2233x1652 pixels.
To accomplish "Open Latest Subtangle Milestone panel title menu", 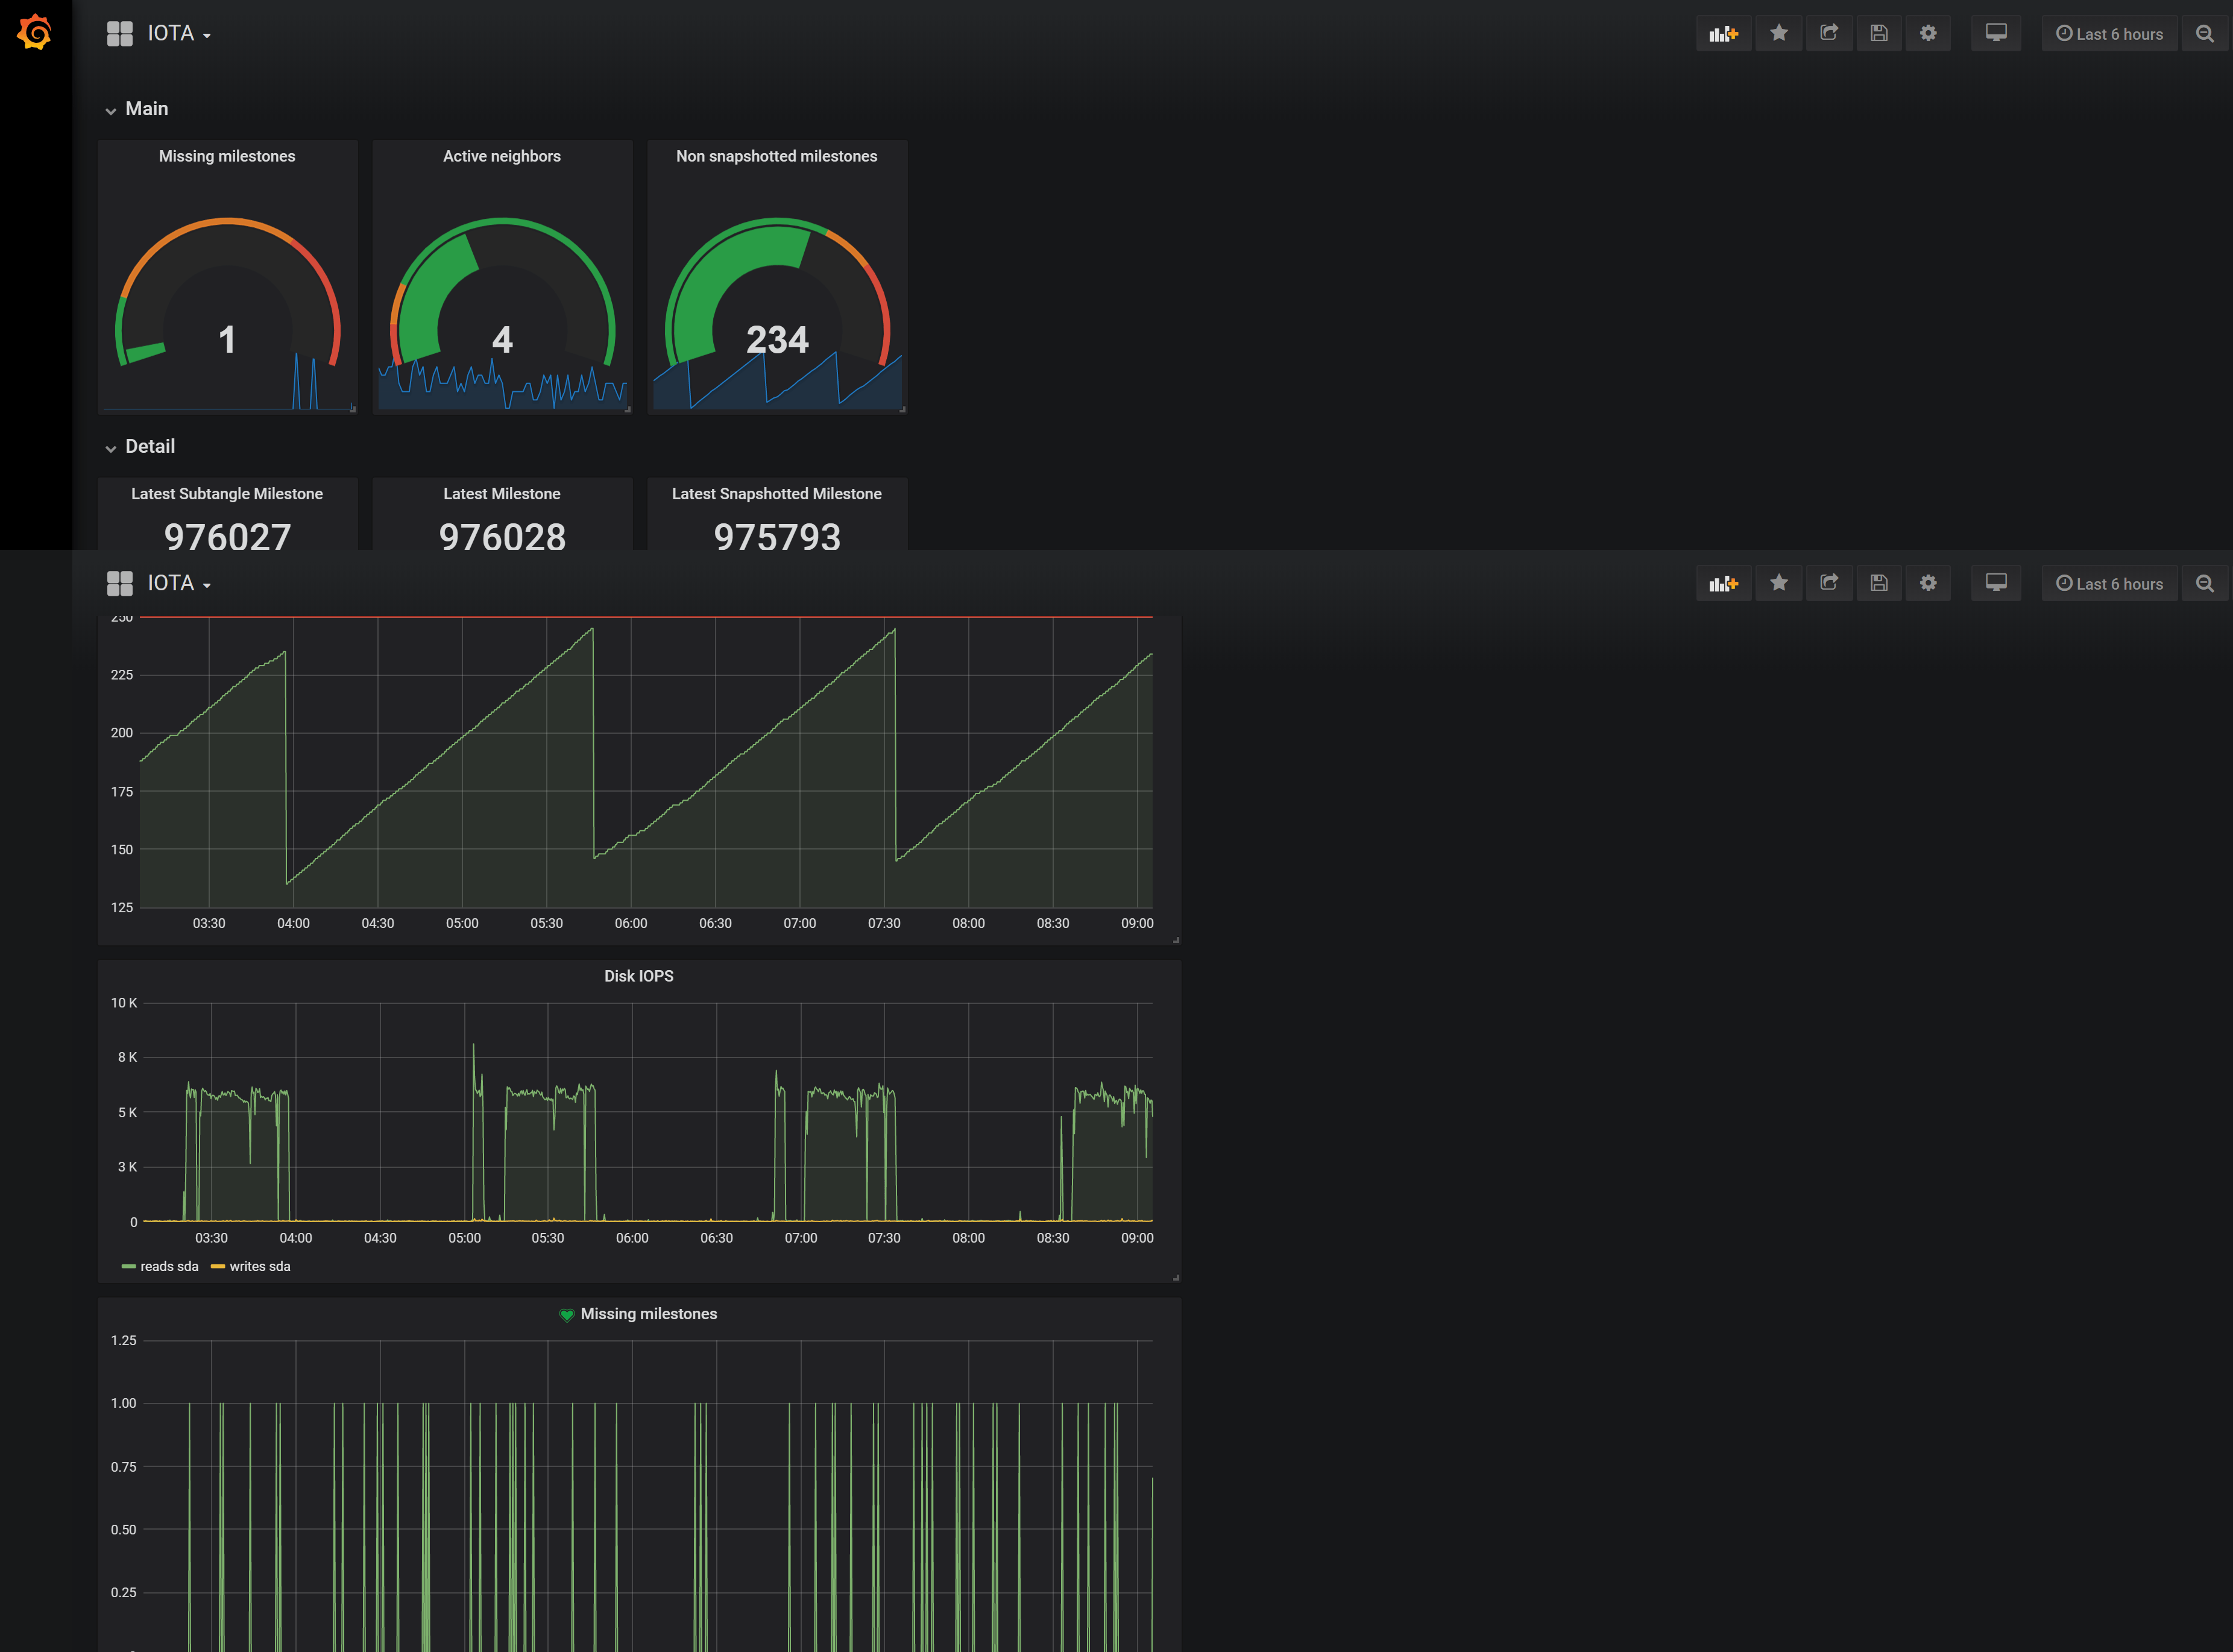I will point(227,494).
